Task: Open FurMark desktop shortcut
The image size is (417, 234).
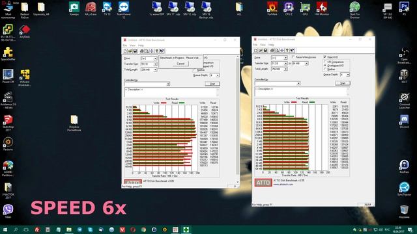Action: tap(272, 8)
